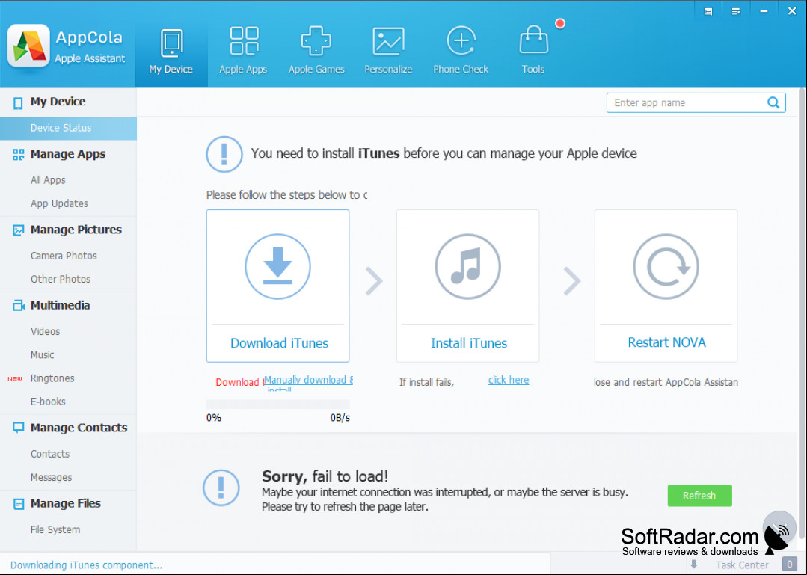Click the Download iTunes label
The image size is (807, 575).
coord(279,343)
